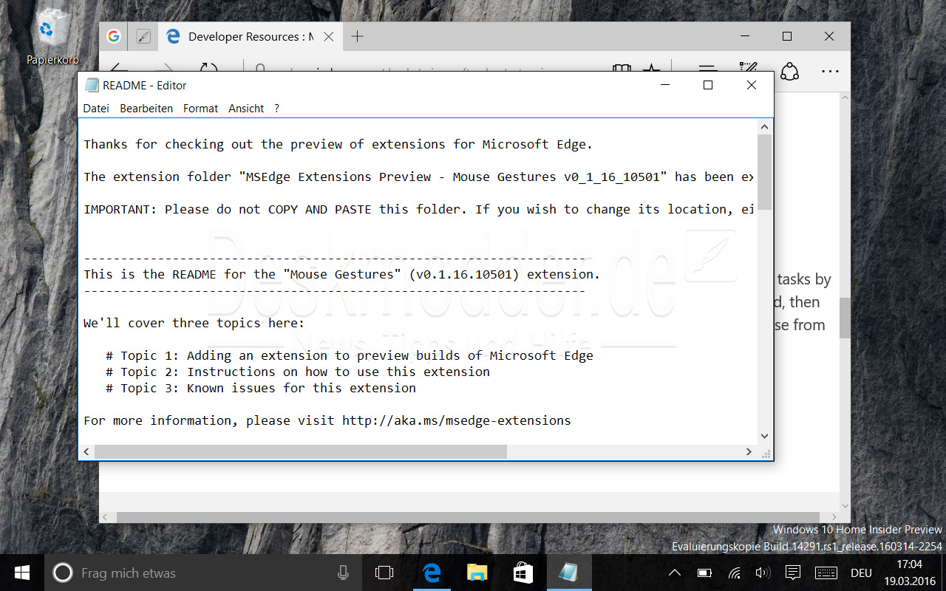
Task: Open a new tab in Edge
Action: pyautogui.click(x=357, y=36)
